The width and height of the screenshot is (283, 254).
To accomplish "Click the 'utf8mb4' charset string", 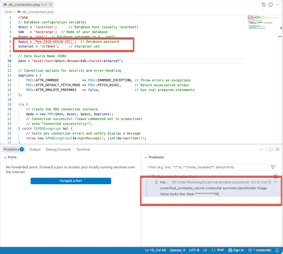I will (x=48, y=46).
